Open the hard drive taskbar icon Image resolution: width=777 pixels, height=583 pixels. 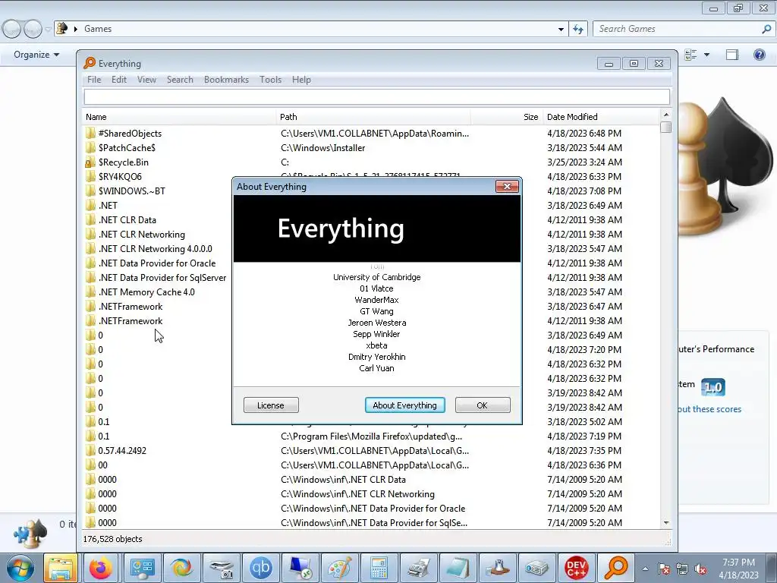[536, 568]
